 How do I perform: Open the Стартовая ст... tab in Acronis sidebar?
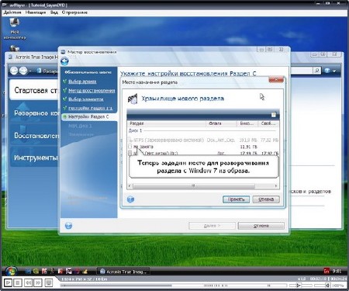pos(33,90)
